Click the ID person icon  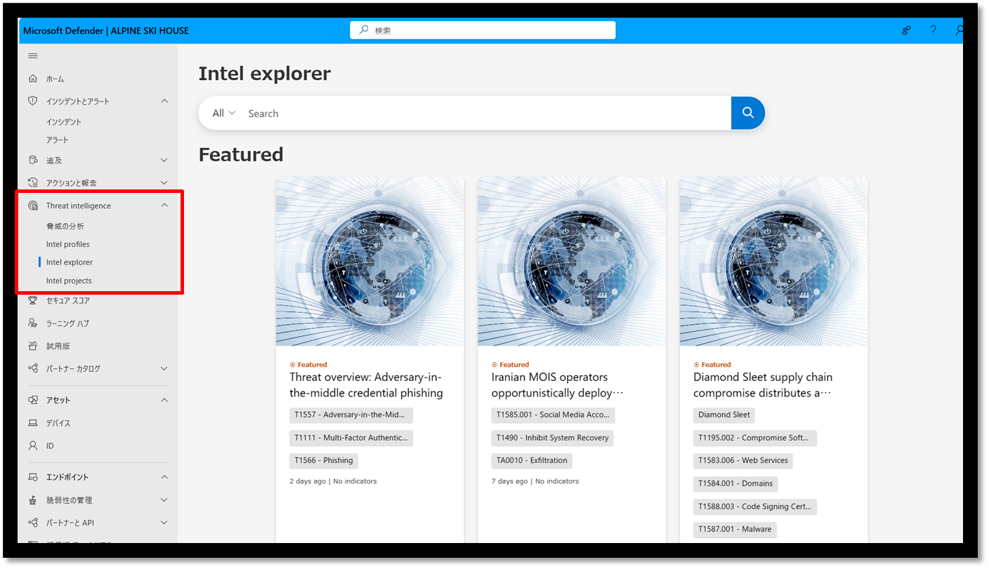32,446
